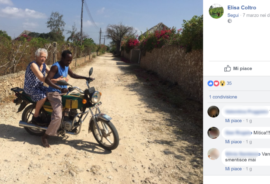The height and width of the screenshot is (184, 270).
Task: Open the privacy globe icon under the post date
Action: [x=230, y=20]
